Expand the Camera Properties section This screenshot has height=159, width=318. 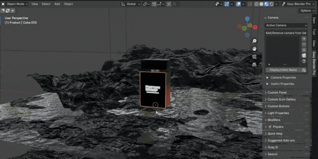click(283, 77)
